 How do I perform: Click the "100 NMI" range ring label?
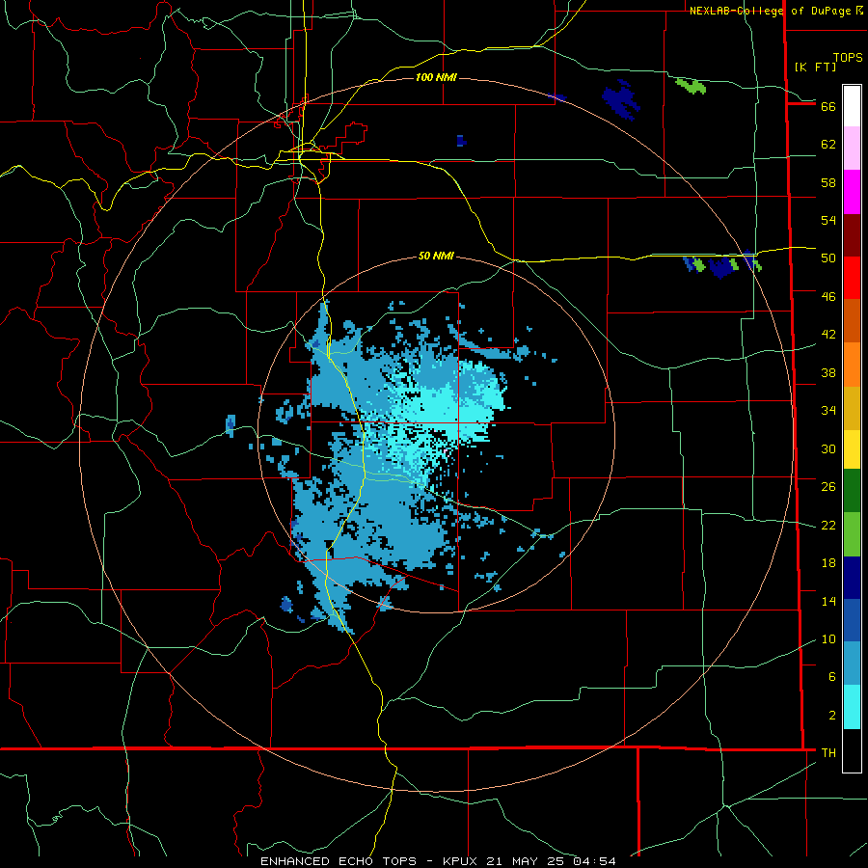(436, 77)
